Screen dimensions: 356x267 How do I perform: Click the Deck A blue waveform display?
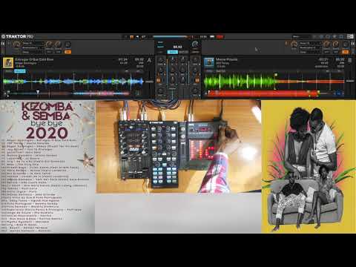click(x=74, y=82)
